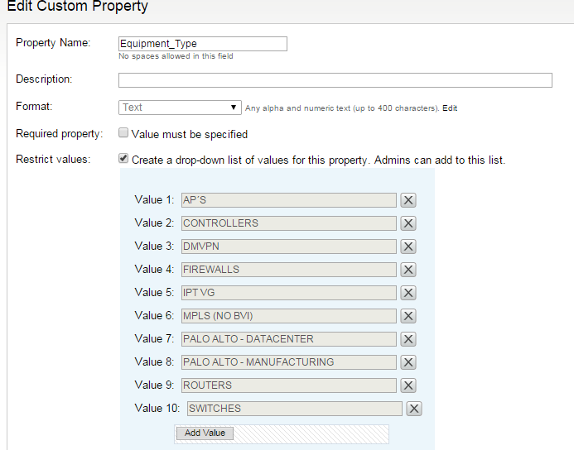The height and width of the screenshot is (450, 574).
Task: Click the Edit link next to Format
Action: pos(450,108)
